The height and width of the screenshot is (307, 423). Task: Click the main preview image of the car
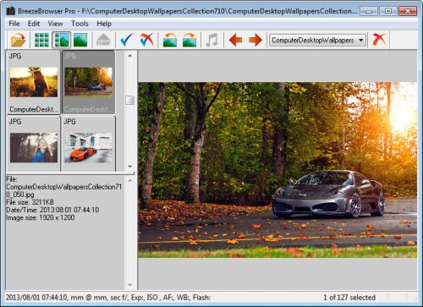pos(277,170)
